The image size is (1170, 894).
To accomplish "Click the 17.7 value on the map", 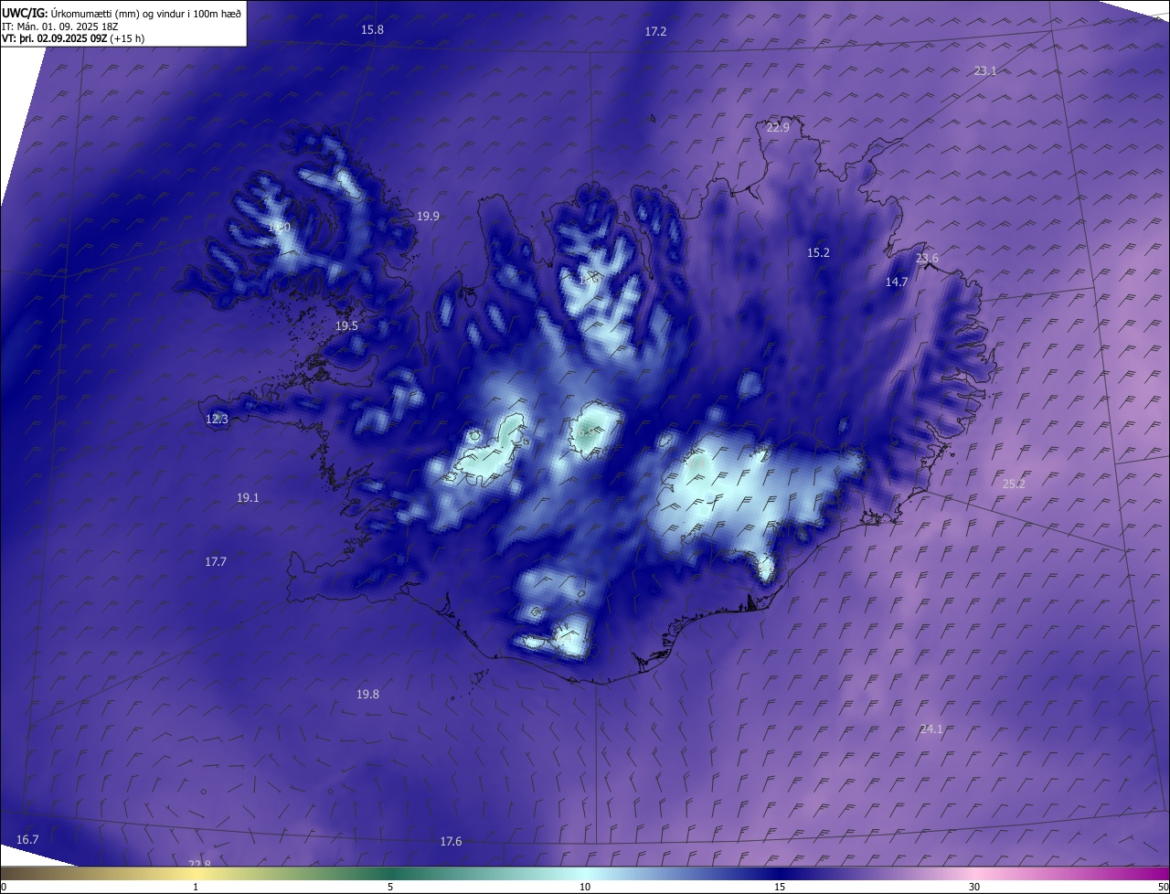I will 216,562.
